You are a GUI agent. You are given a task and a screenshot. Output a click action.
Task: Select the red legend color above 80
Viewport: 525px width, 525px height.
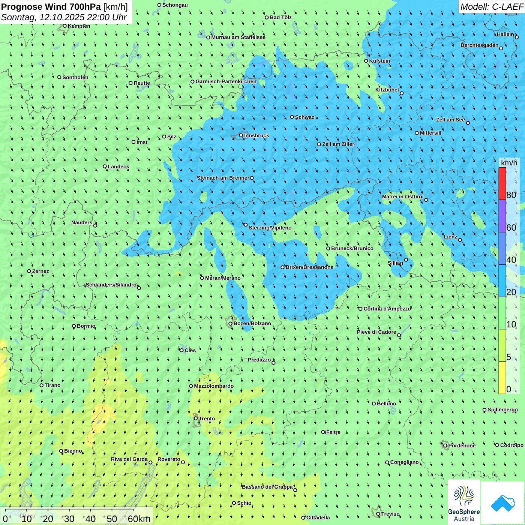pos(502,183)
